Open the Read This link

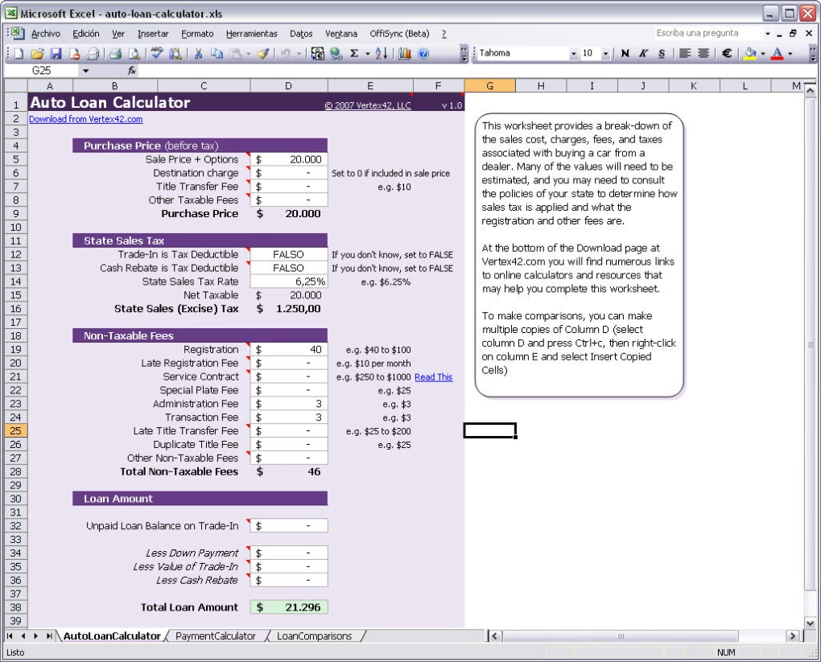click(433, 377)
